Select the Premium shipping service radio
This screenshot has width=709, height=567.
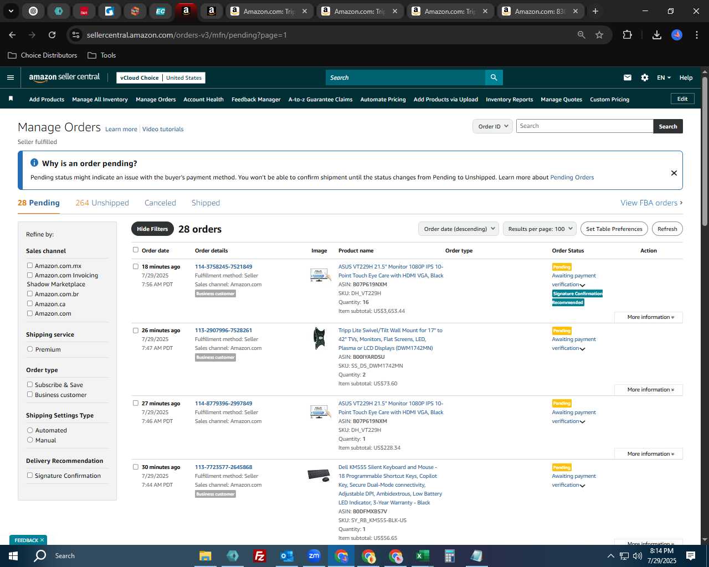[30, 349]
